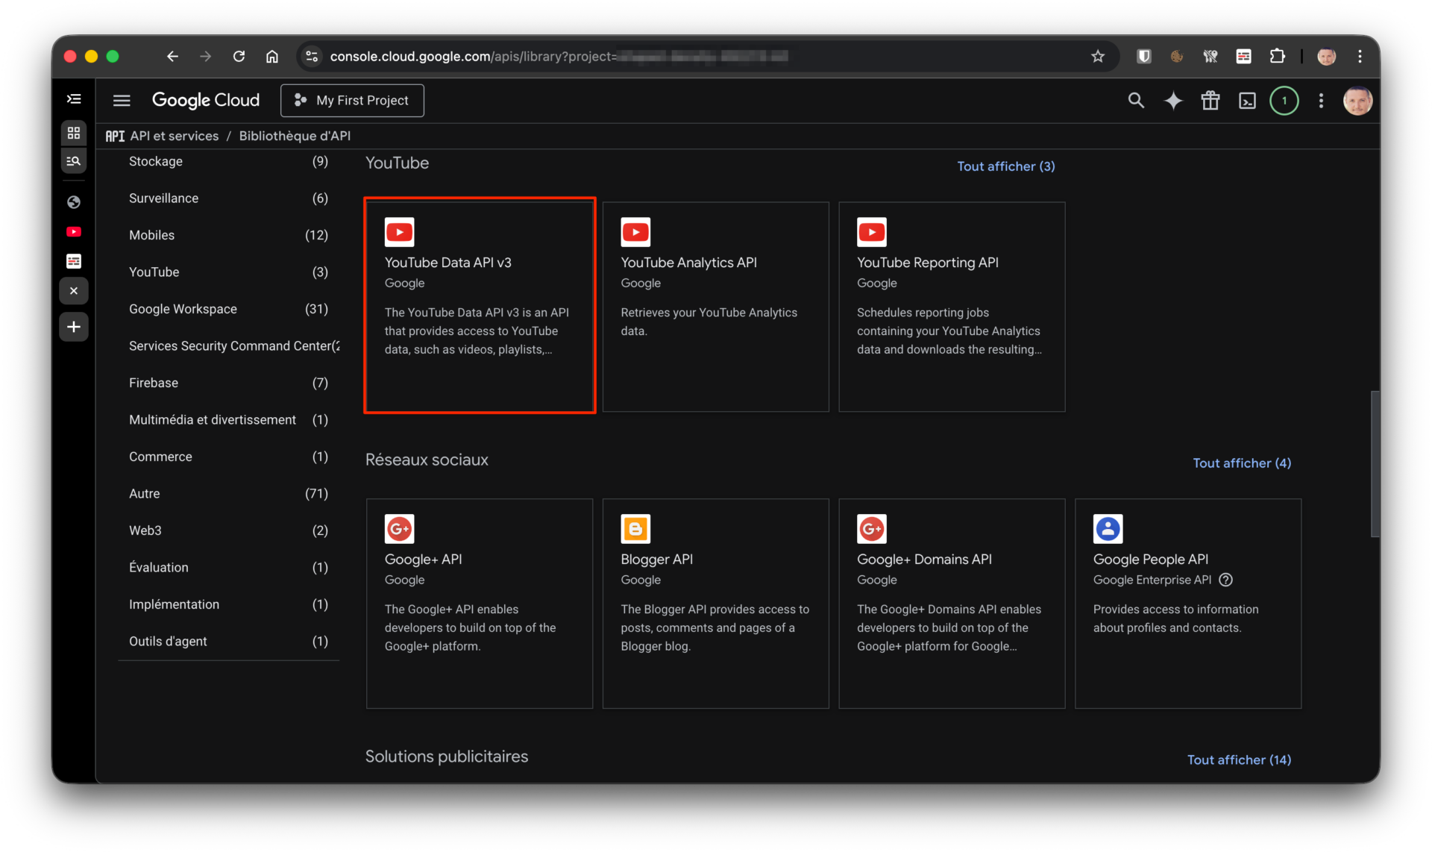Filter by Autre category
Viewport: 1432px width, 852px height.
click(x=228, y=494)
